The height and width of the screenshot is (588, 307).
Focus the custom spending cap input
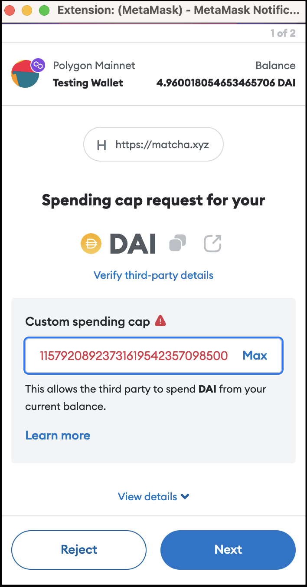(x=134, y=356)
